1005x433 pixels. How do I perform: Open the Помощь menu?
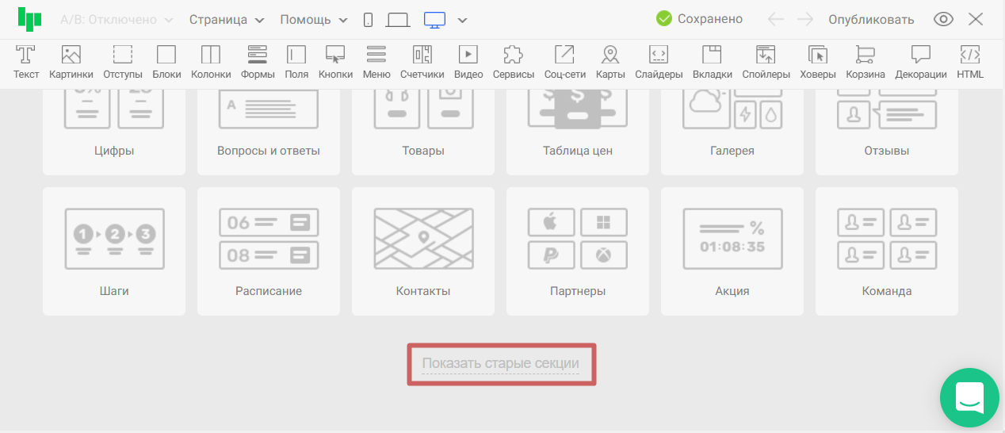pyautogui.click(x=313, y=20)
